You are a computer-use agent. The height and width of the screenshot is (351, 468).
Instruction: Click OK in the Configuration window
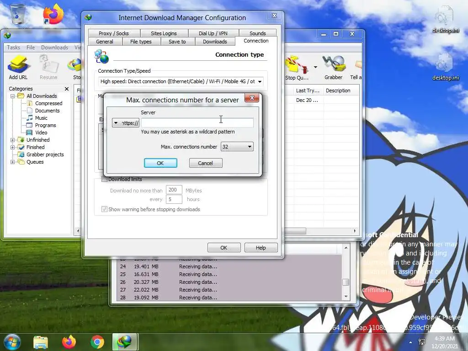(x=224, y=248)
